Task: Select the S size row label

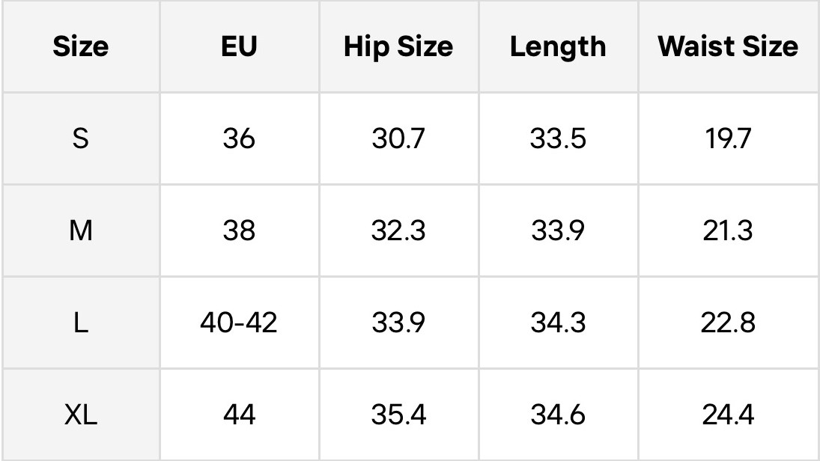Action: tap(80, 138)
